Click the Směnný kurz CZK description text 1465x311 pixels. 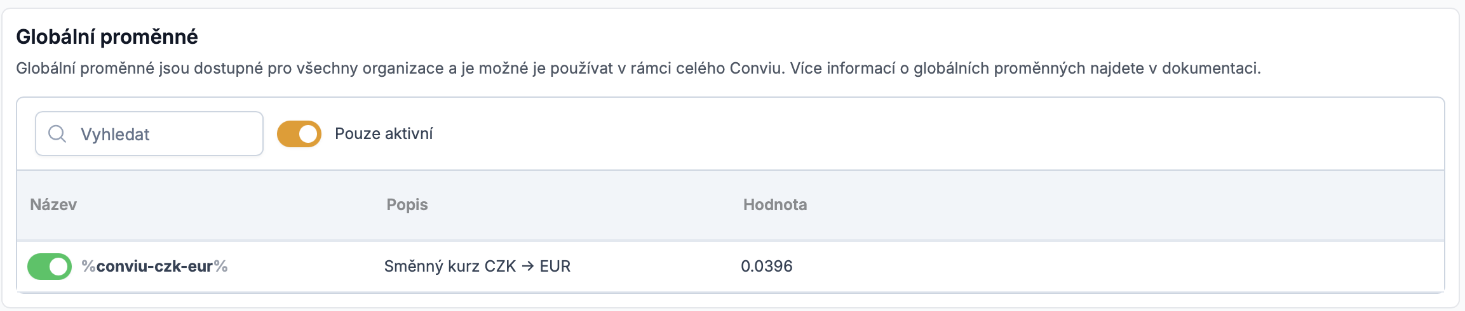(450, 267)
